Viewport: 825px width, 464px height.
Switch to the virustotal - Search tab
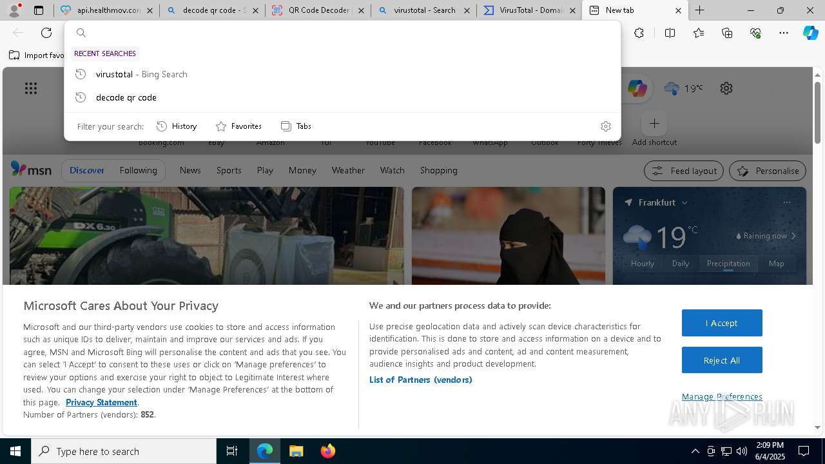pyautogui.click(x=423, y=10)
